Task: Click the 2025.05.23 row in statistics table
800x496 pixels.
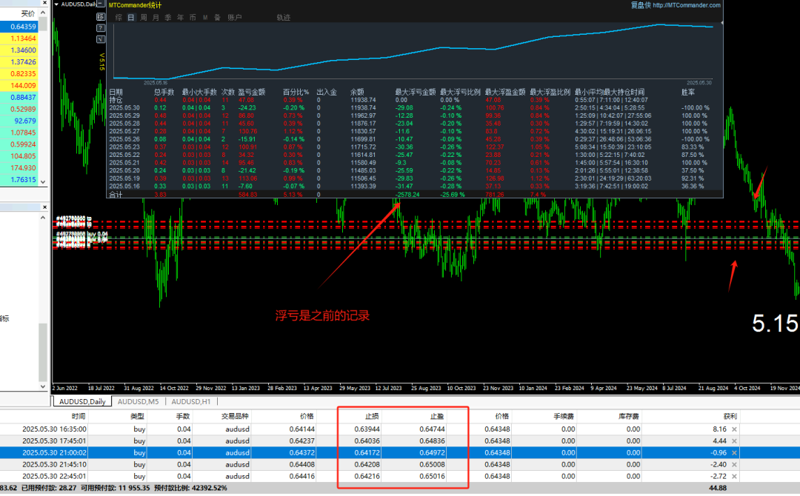Action: point(414,147)
